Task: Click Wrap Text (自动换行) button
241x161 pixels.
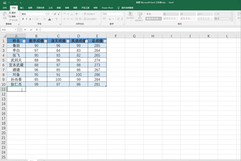Action: tap(89, 14)
